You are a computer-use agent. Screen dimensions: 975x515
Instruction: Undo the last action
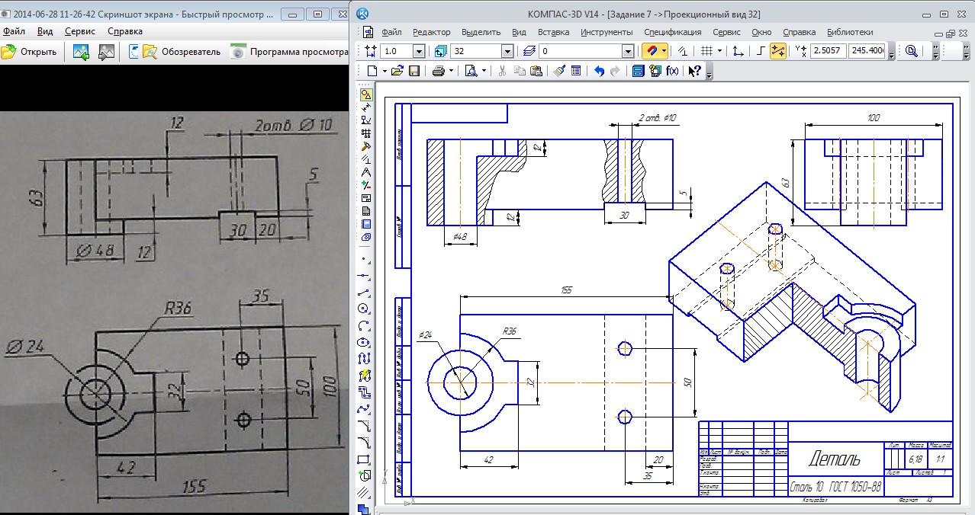pyautogui.click(x=598, y=71)
